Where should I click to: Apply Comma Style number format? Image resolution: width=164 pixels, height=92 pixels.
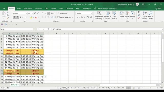pos(85,17)
